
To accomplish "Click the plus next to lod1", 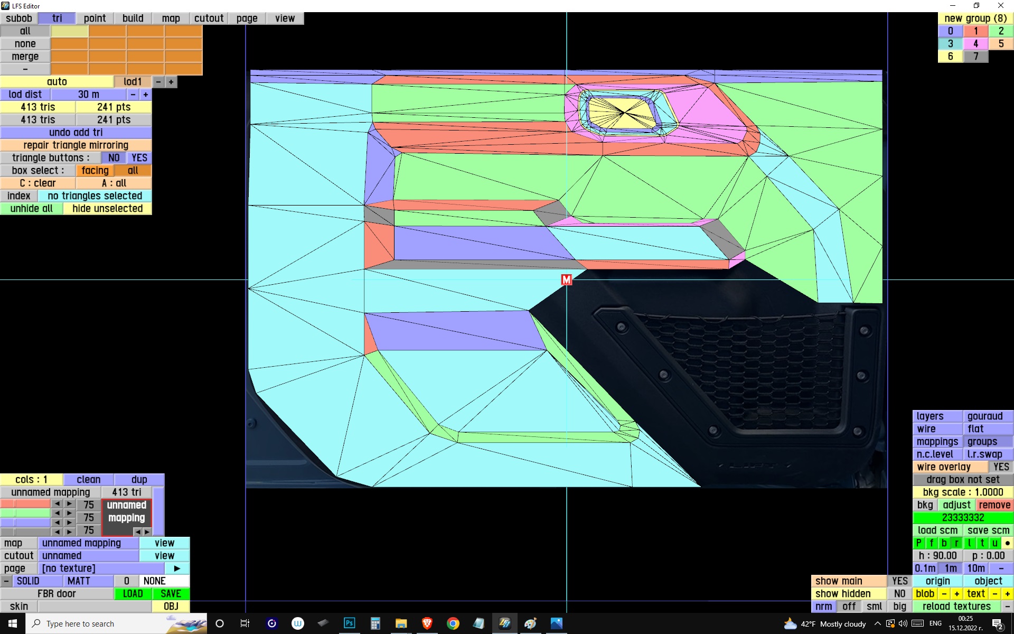I will tap(171, 82).
